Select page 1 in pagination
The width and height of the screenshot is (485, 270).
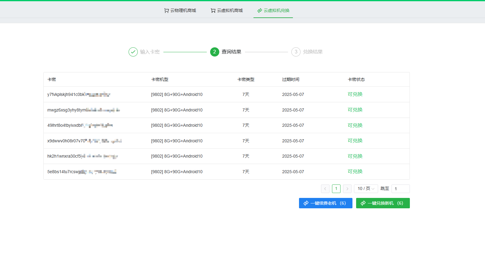(336, 189)
